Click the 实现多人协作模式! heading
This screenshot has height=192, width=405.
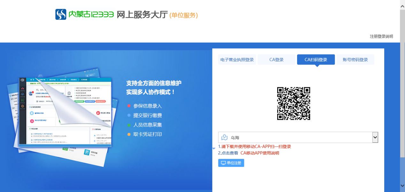click(x=151, y=92)
